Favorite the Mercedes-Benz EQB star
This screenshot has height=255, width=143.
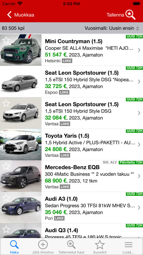tap(6, 166)
